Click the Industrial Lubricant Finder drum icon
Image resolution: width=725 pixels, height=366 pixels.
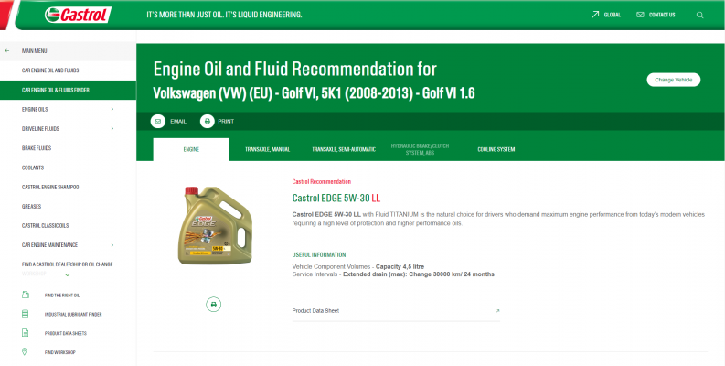tap(25, 314)
